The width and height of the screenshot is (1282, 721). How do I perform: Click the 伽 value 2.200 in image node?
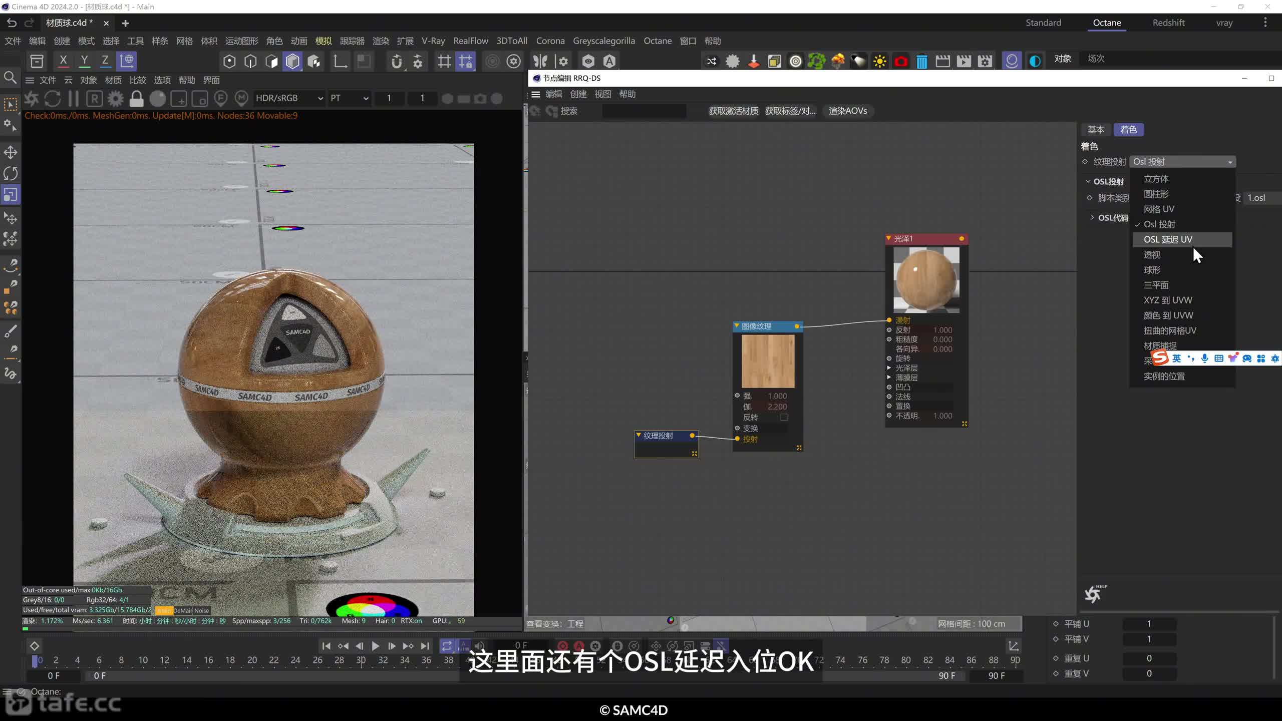777,407
